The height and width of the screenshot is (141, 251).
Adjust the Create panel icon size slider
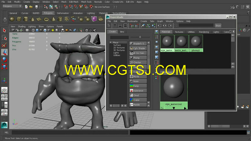pos(140,37)
